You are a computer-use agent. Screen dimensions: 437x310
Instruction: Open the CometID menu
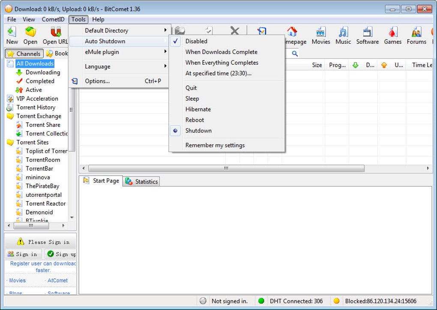[53, 19]
